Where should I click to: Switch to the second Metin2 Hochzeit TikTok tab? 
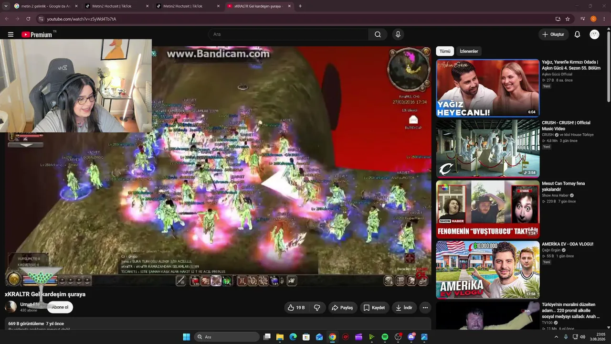point(187,6)
